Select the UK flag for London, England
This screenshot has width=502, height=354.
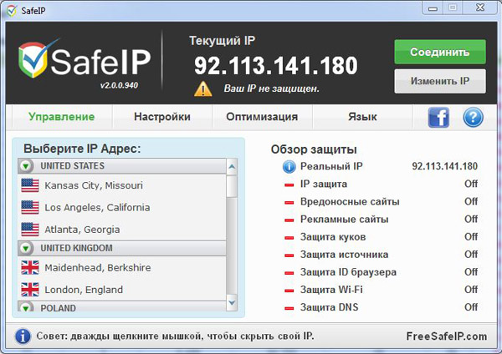click(x=31, y=290)
